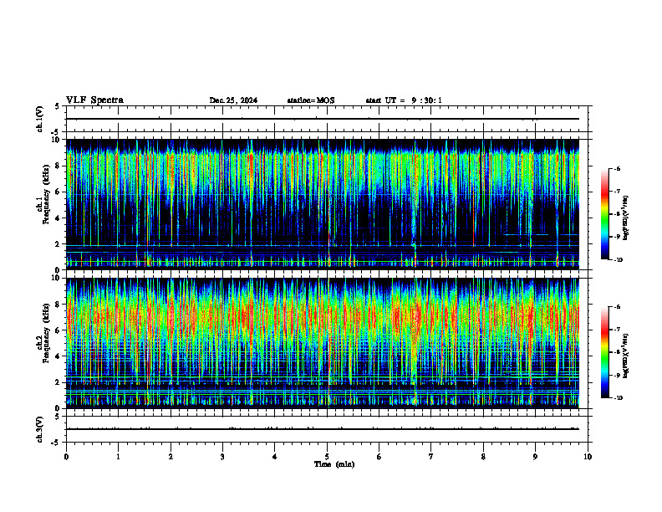Click the "7" minute tick label
Viewport: 662px width, 512px height.
[431, 457]
